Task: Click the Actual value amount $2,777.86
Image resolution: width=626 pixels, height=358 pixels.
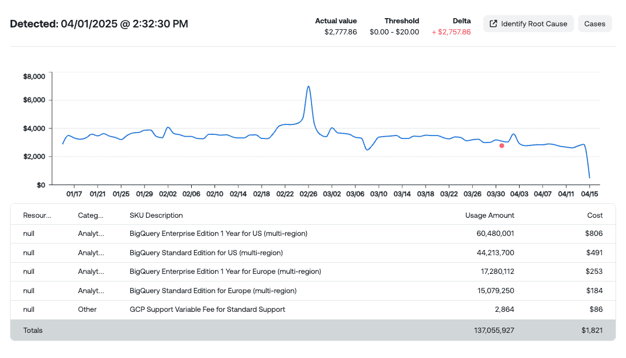Action: pyautogui.click(x=336, y=32)
